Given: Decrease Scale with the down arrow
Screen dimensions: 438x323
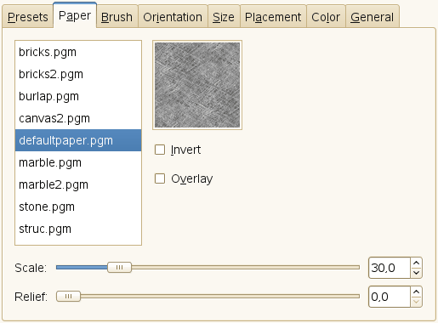Looking at the screenshot, I should coord(416,273).
